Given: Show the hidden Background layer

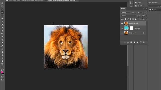Looking at the screenshot, I should click(122, 33).
